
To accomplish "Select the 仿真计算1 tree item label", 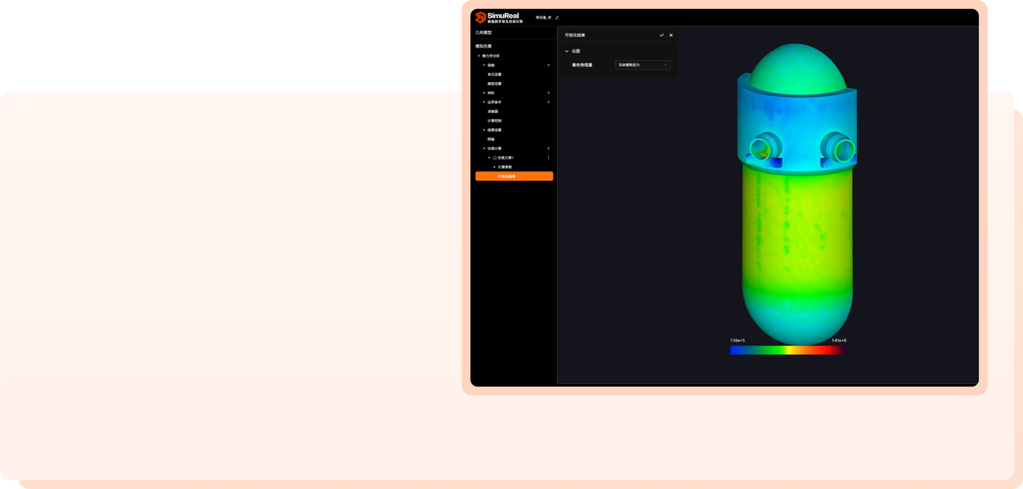I will coord(506,158).
